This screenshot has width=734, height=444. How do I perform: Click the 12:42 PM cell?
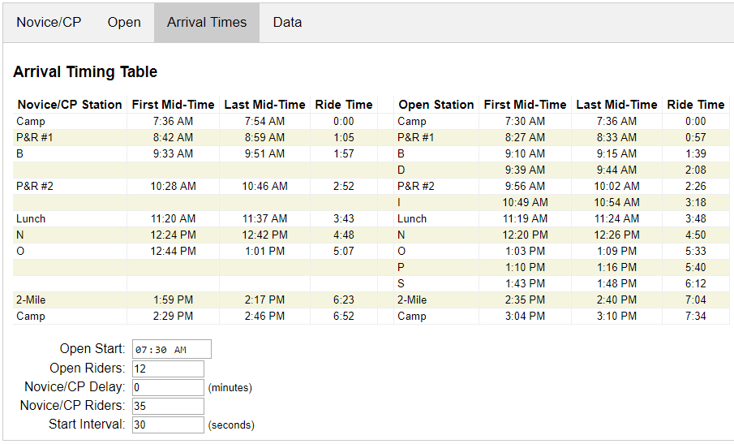coord(265,235)
